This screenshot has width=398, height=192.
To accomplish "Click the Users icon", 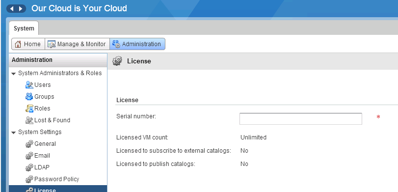I will click(x=29, y=85).
